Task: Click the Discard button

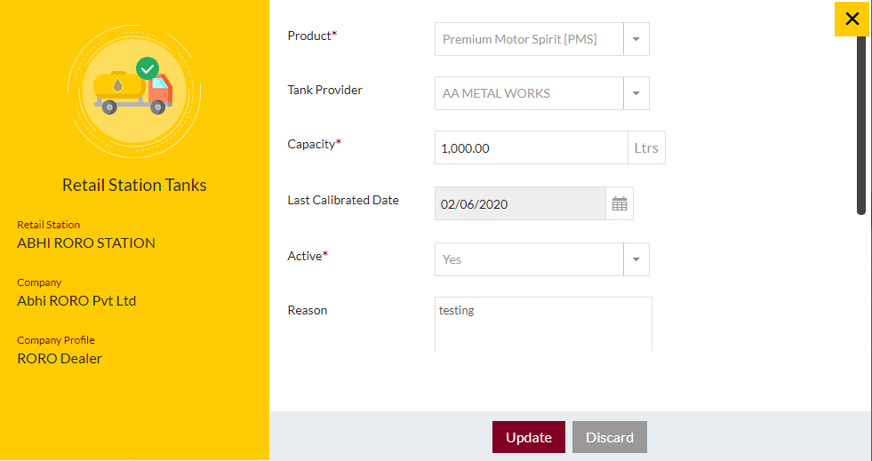Action: [610, 437]
